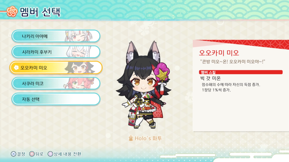Image resolution: width=289 pixels, height=162 pixels.
Task: Click Ookami Mio's small portrait in highlighted row
Action: 80,68
